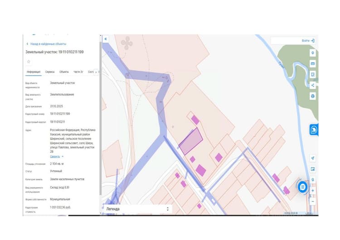
Task: Select the ruler measurement tool
Action: point(313,64)
